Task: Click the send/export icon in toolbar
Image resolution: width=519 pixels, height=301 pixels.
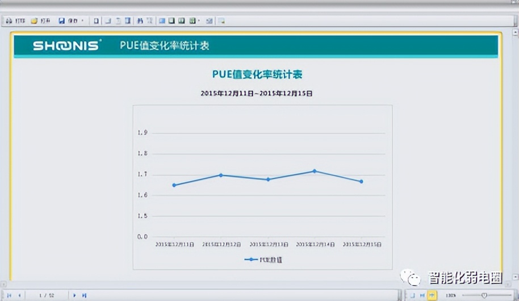Action: point(209,21)
